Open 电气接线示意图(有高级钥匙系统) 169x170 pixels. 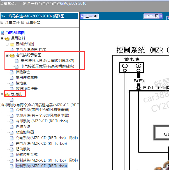[47, 66]
